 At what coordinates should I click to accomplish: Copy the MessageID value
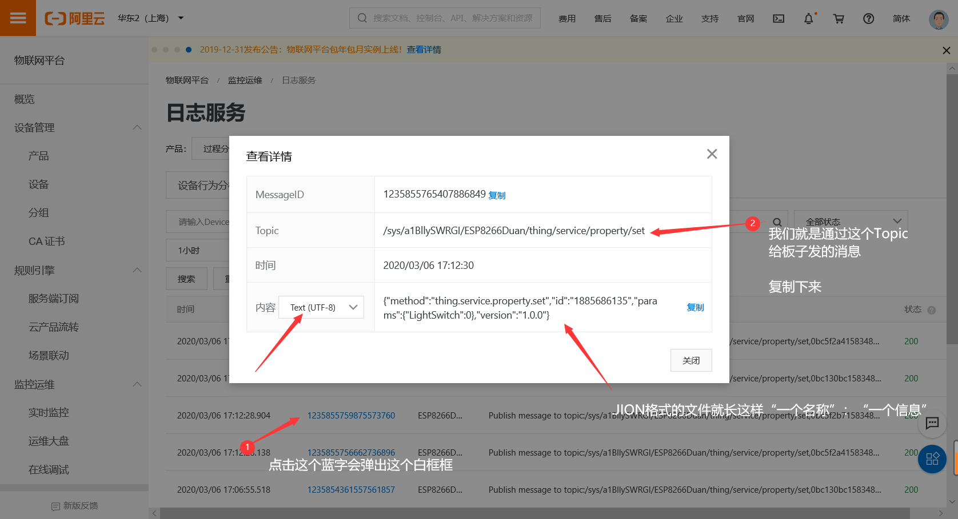pyautogui.click(x=497, y=195)
